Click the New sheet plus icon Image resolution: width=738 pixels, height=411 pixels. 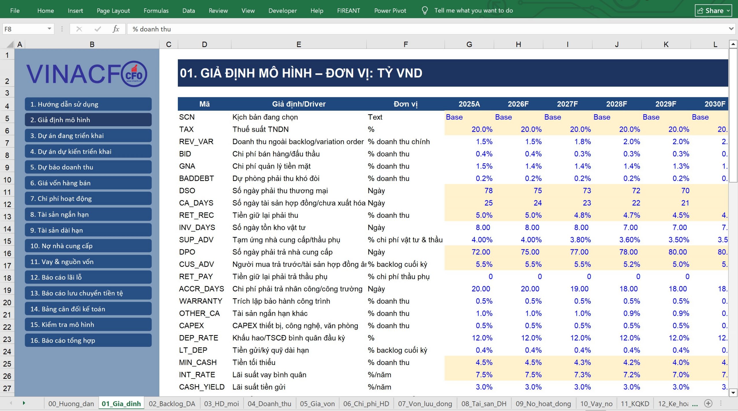click(x=708, y=404)
